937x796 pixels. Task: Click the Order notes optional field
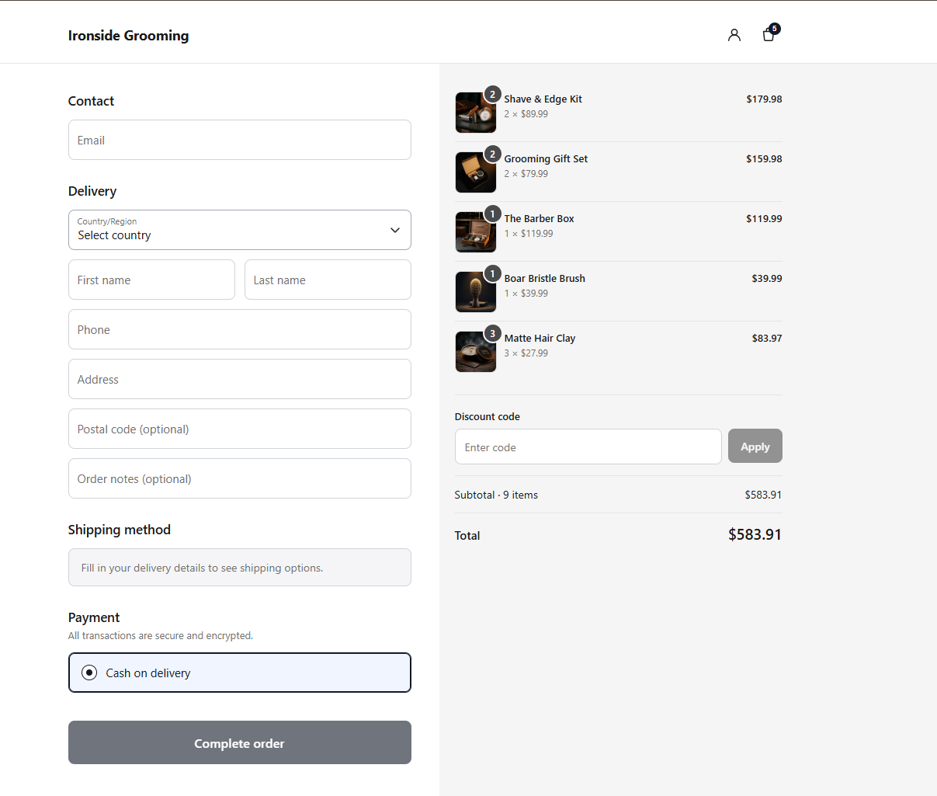[x=240, y=478]
